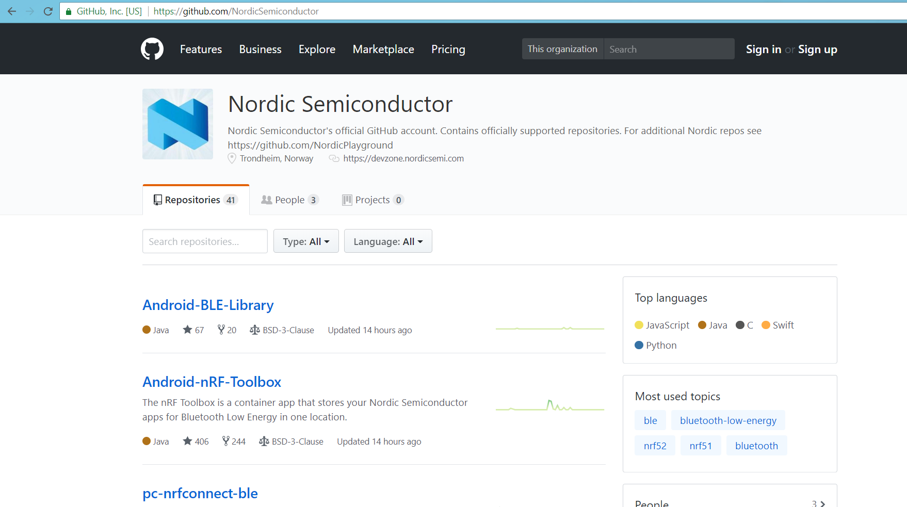Screen dimensions: 907x507
Task: Switch to the People tab
Action: 290,200
